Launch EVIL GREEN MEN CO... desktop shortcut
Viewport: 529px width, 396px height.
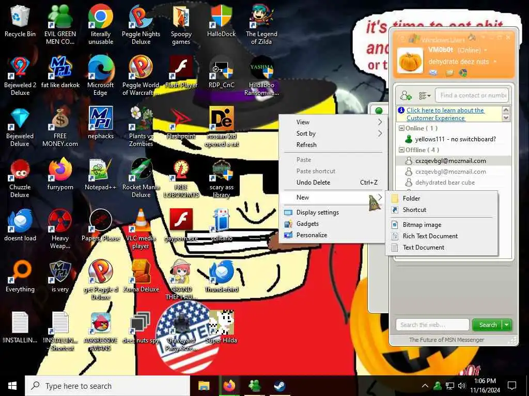click(60, 24)
